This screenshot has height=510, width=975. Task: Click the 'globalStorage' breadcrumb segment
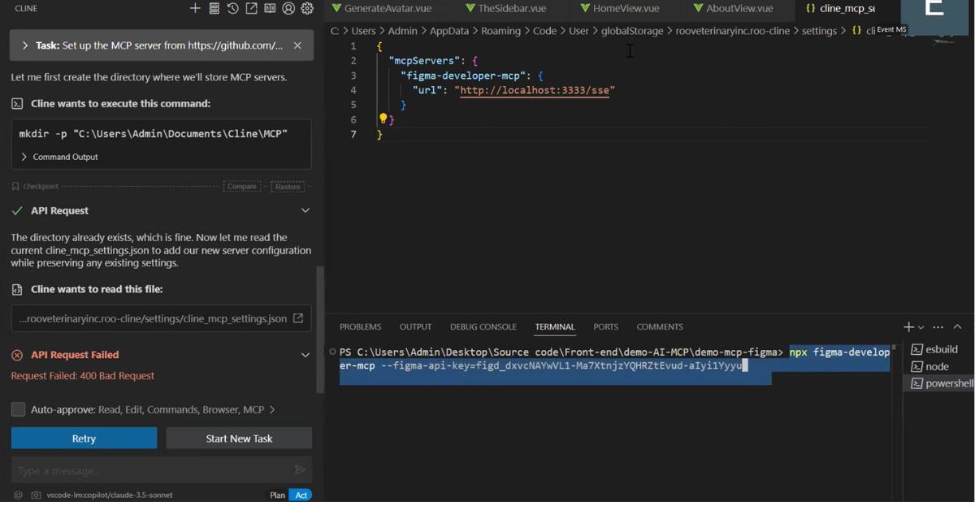(x=633, y=31)
